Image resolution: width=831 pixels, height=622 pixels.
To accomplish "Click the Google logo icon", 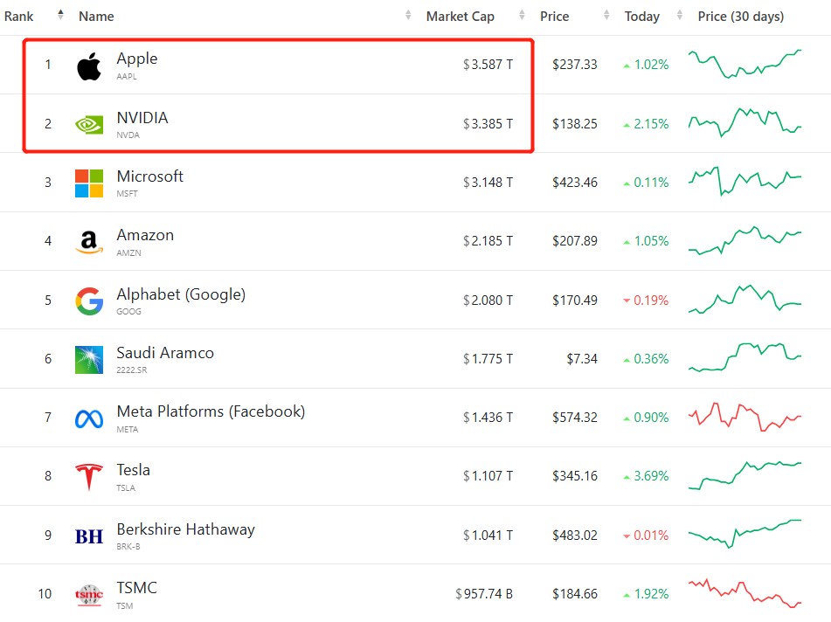I will (x=88, y=301).
